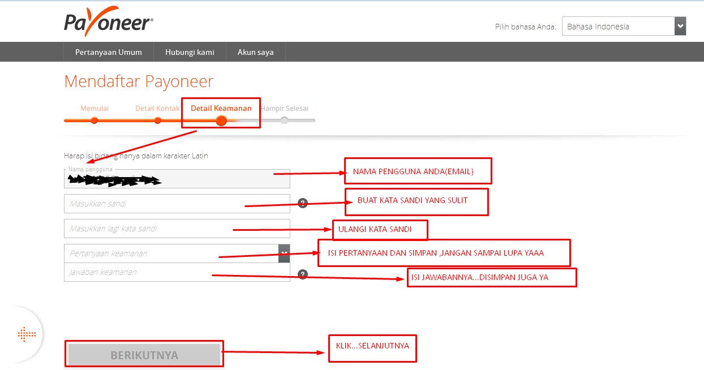The height and width of the screenshot is (370, 704).
Task: Click the Pilih bahasa Anda label
Action: coord(525,27)
